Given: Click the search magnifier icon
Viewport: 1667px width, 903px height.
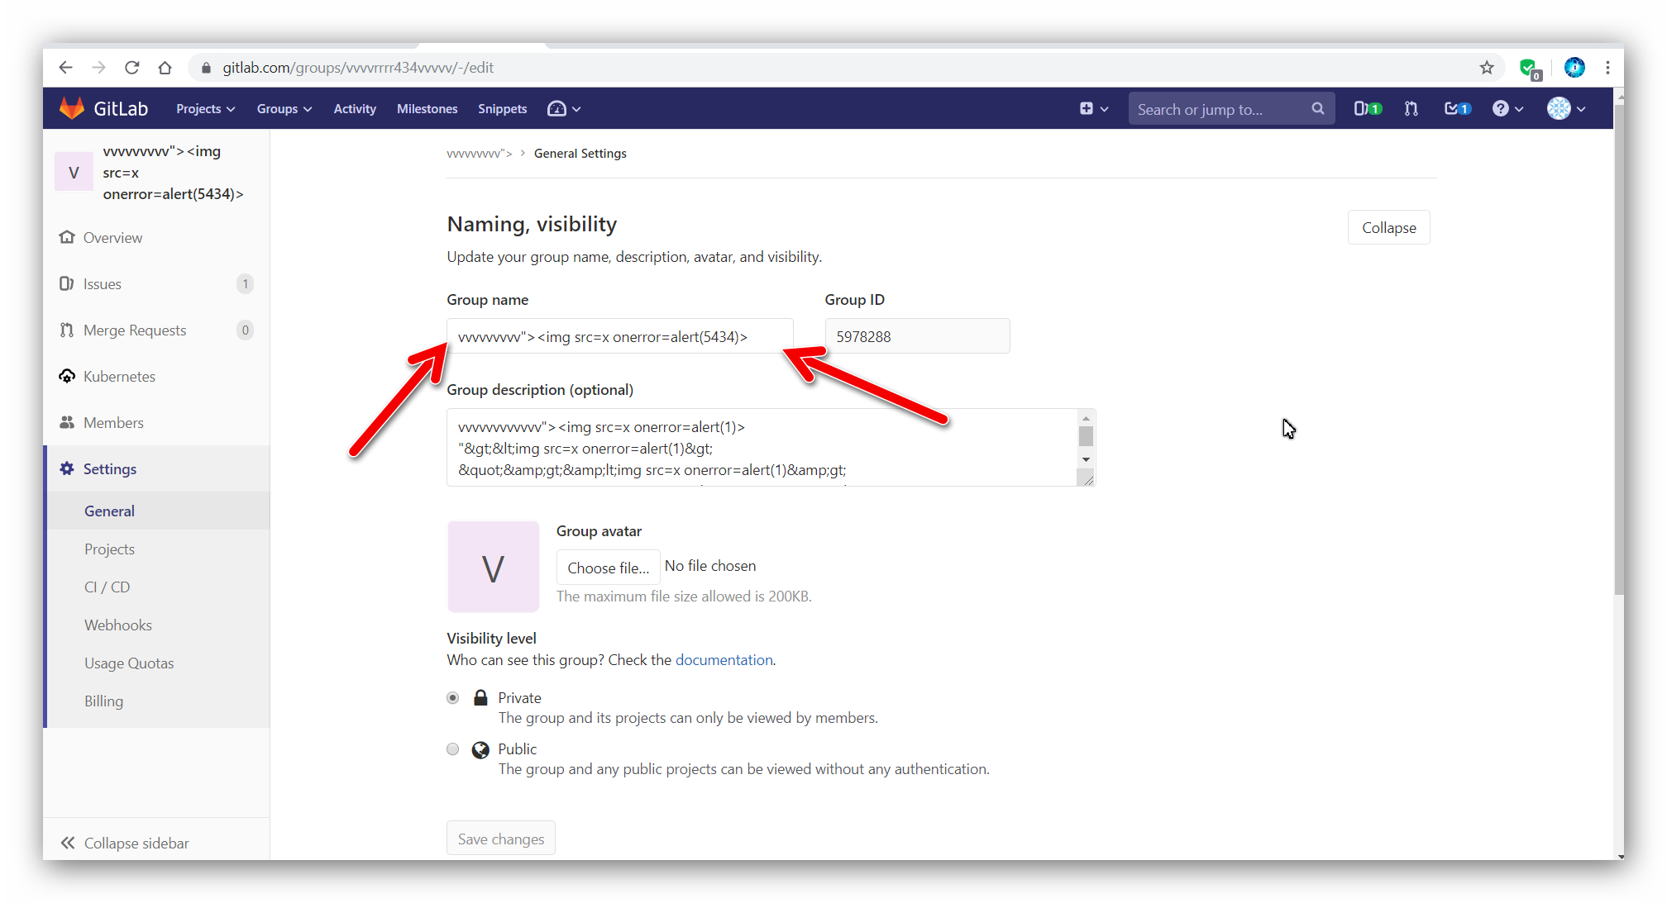Looking at the screenshot, I should [x=1317, y=108].
